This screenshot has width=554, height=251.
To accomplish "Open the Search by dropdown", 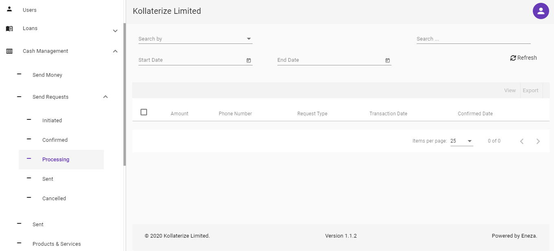I will pos(196,39).
